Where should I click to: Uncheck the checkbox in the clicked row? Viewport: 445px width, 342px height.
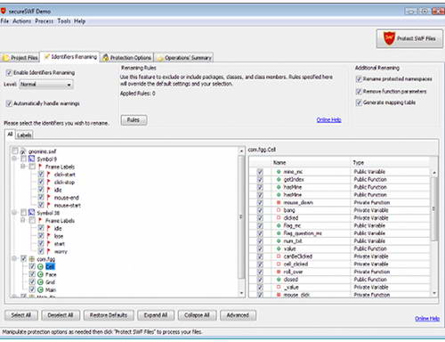point(260,217)
